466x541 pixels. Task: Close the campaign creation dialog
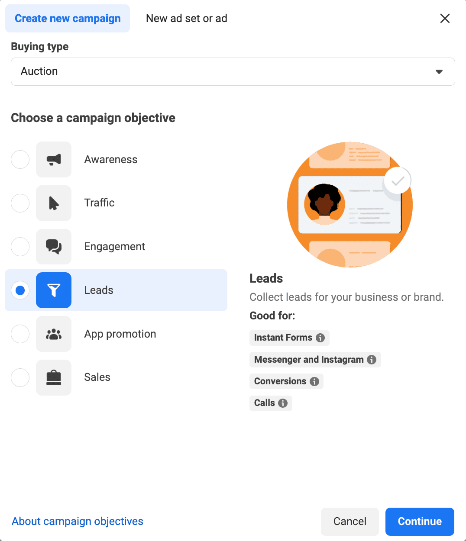445,19
